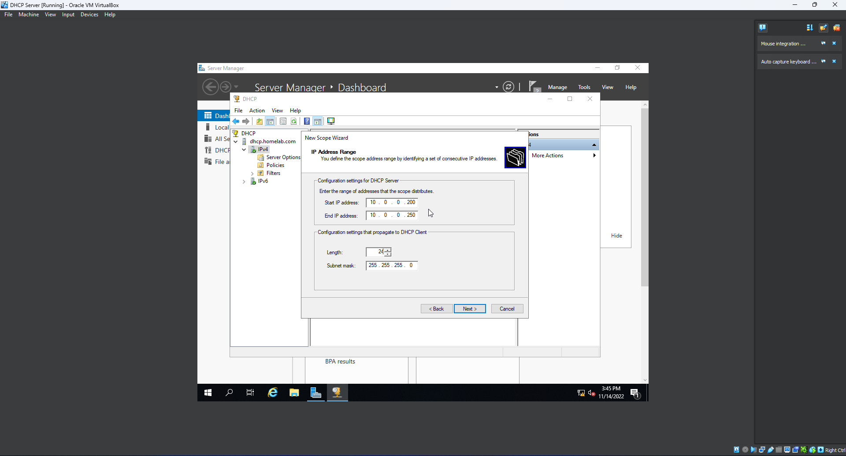Click the Server Manager back navigation arrow
Screen dimensions: 846x456
211,87
